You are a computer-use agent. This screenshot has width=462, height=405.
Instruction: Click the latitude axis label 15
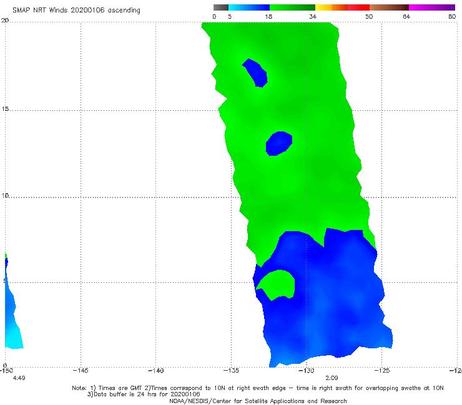5,109
